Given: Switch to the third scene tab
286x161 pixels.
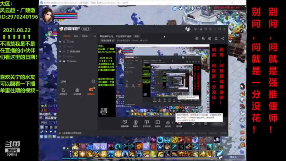Looking at the screenshot, I should pyautogui.click(x=85, y=36).
